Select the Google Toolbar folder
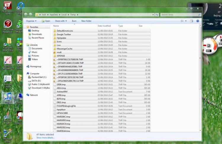 [64, 35]
